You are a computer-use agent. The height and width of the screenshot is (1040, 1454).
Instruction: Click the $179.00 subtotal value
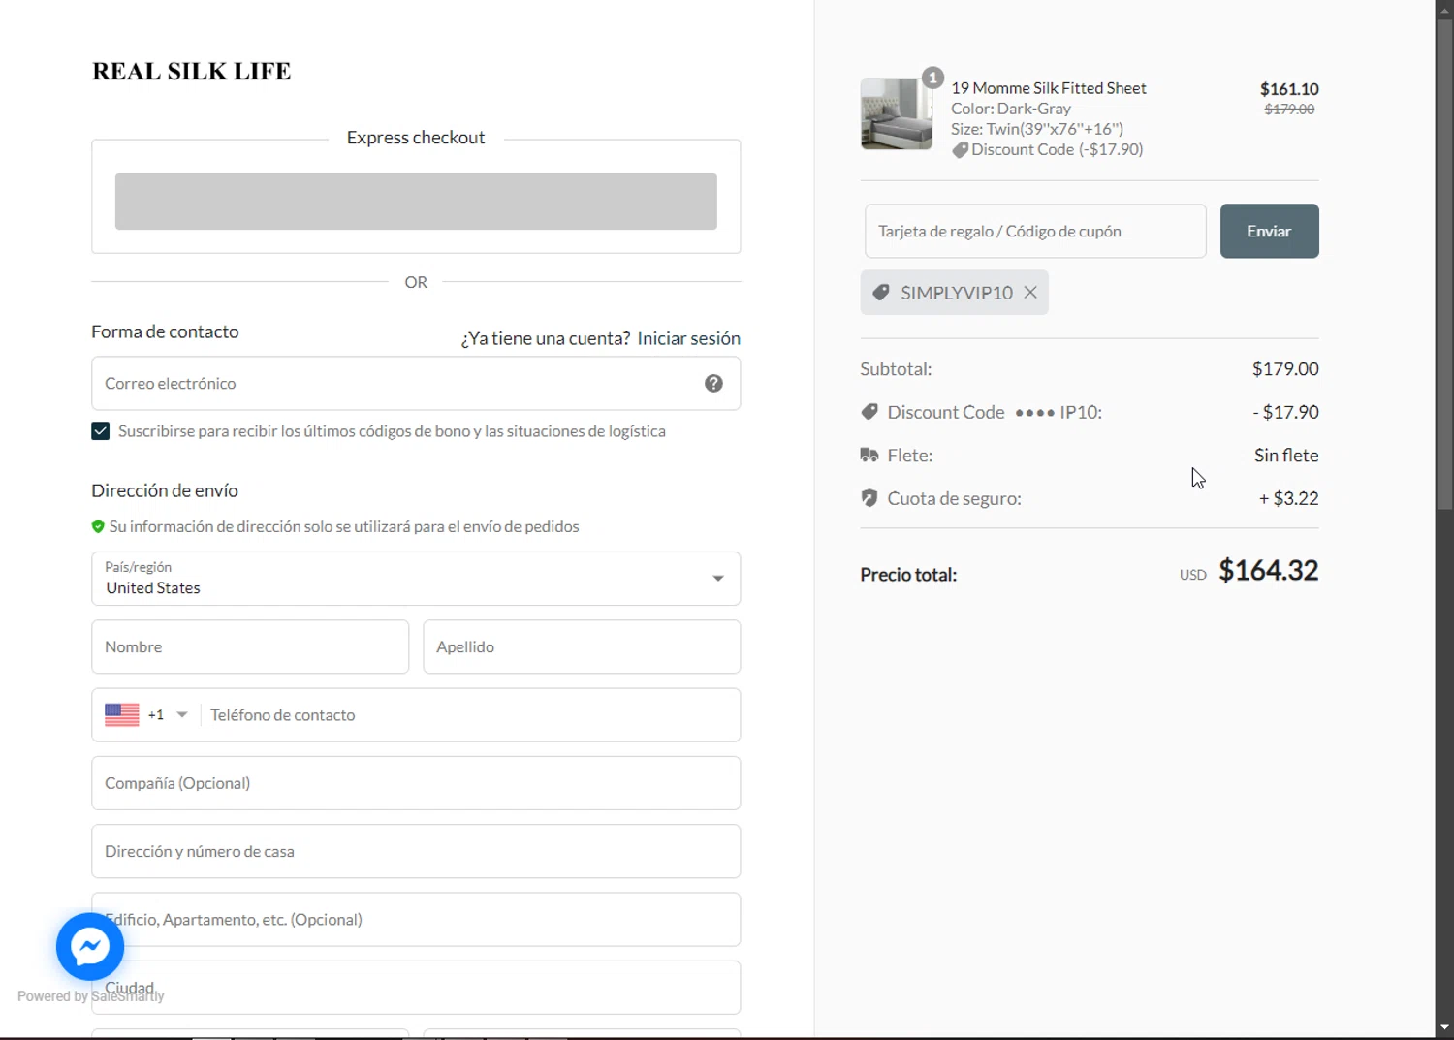pyautogui.click(x=1285, y=369)
